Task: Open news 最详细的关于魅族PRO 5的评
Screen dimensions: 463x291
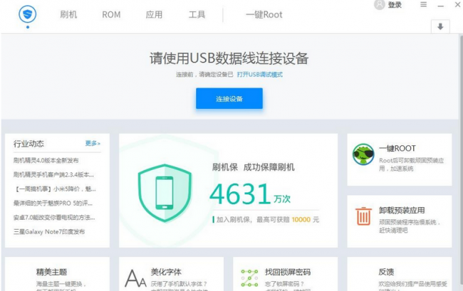Action: 53,203
